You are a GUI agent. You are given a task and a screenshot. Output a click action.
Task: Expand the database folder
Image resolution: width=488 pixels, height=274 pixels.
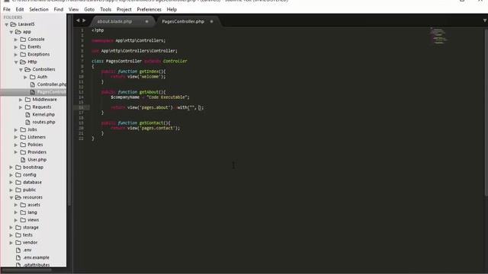11,182
